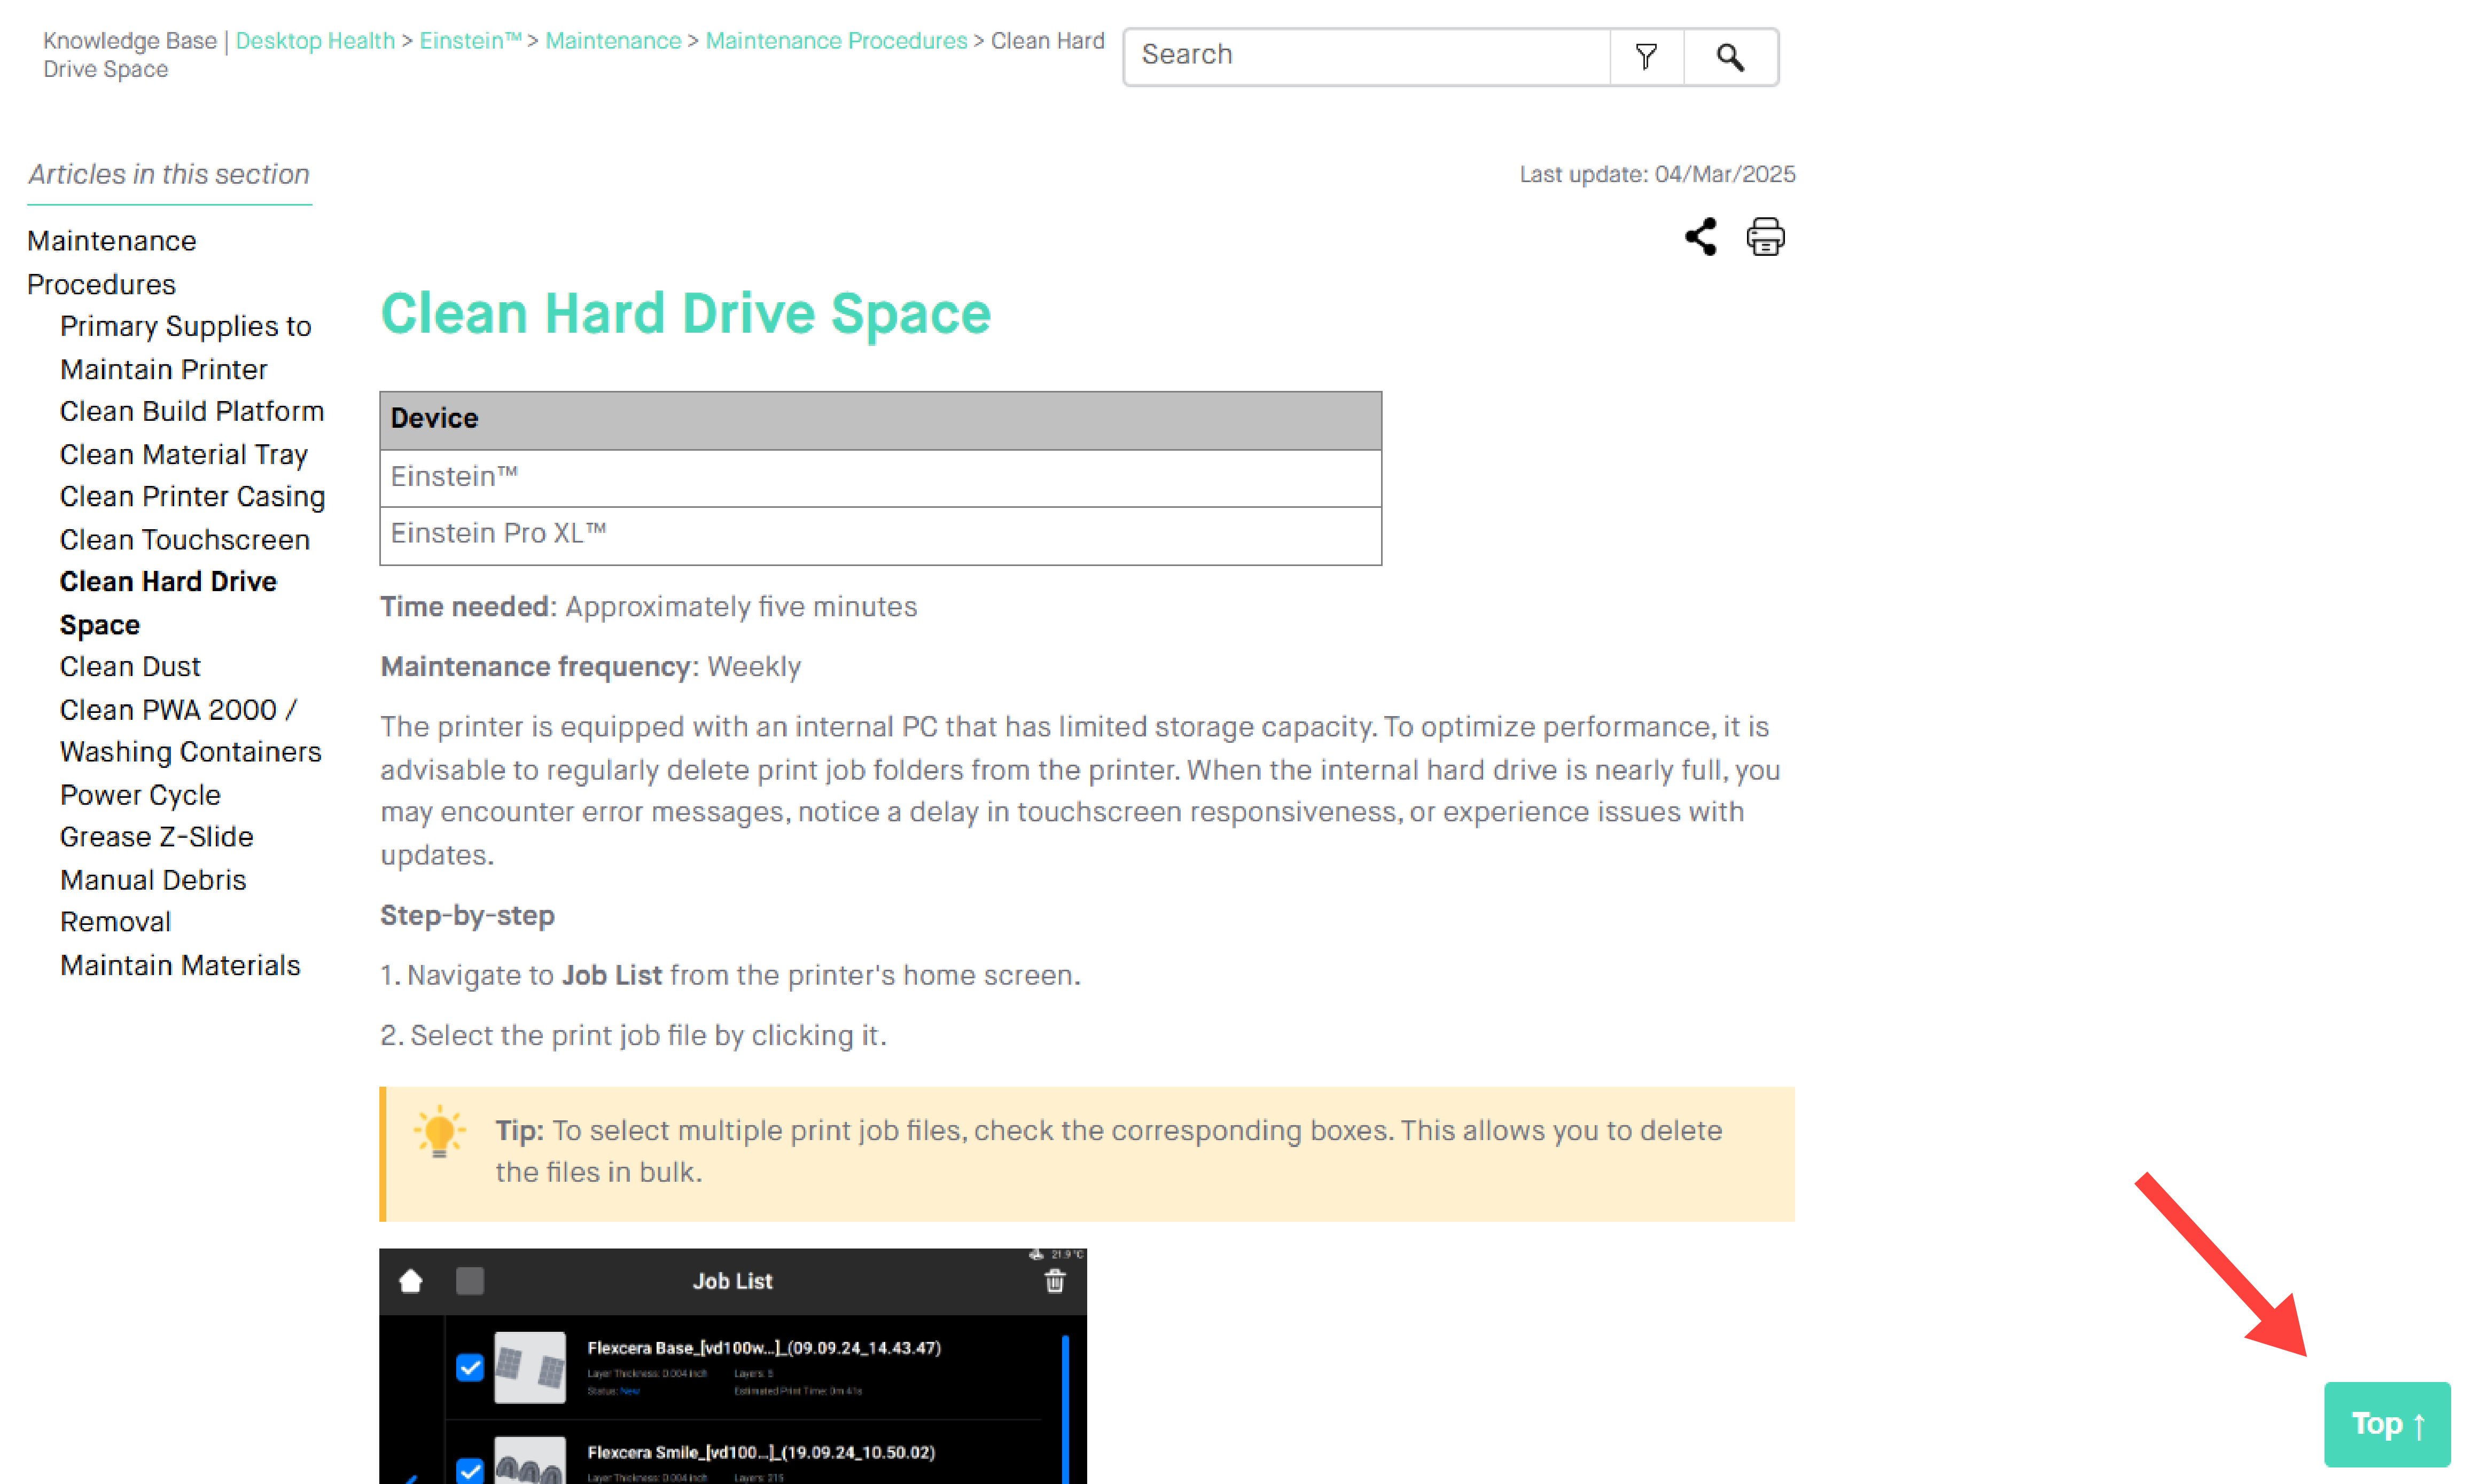Click the blue scrollbar in Job List screenshot
This screenshot has height=1484, width=2480.
pyautogui.click(x=1065, y=1409)
